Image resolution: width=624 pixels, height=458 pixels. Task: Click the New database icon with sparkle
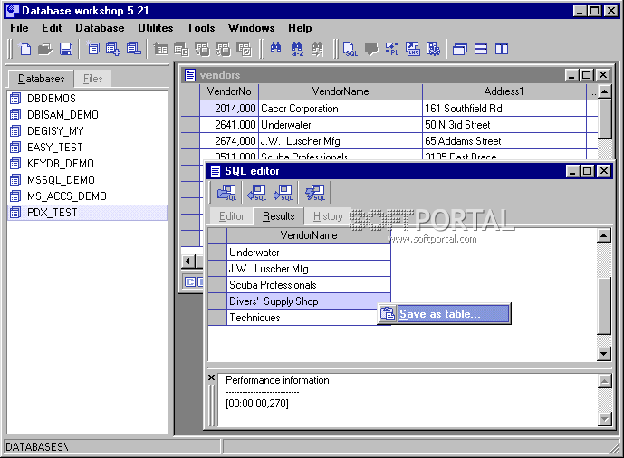pyautogui.click(x=92, y=49)
